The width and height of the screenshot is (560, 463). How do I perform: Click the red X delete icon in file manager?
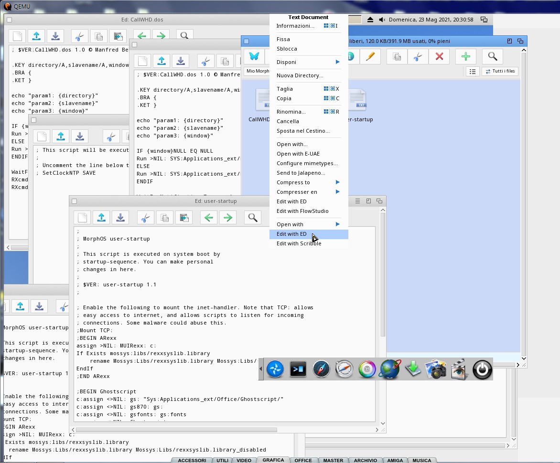coord(439,57)
